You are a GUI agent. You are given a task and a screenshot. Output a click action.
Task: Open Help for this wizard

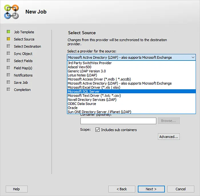17,189
